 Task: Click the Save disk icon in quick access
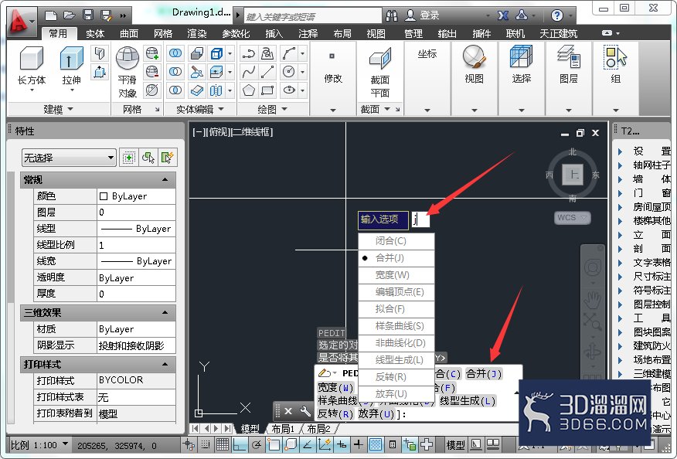point(88,16)
